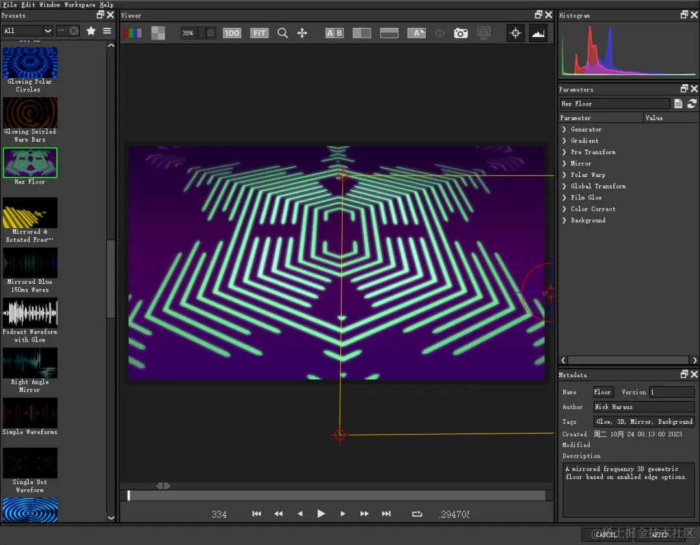Click the save preset icon beside Hex Floor
Viewport: 700px width, 545px height.
click(x=679, y=104)
